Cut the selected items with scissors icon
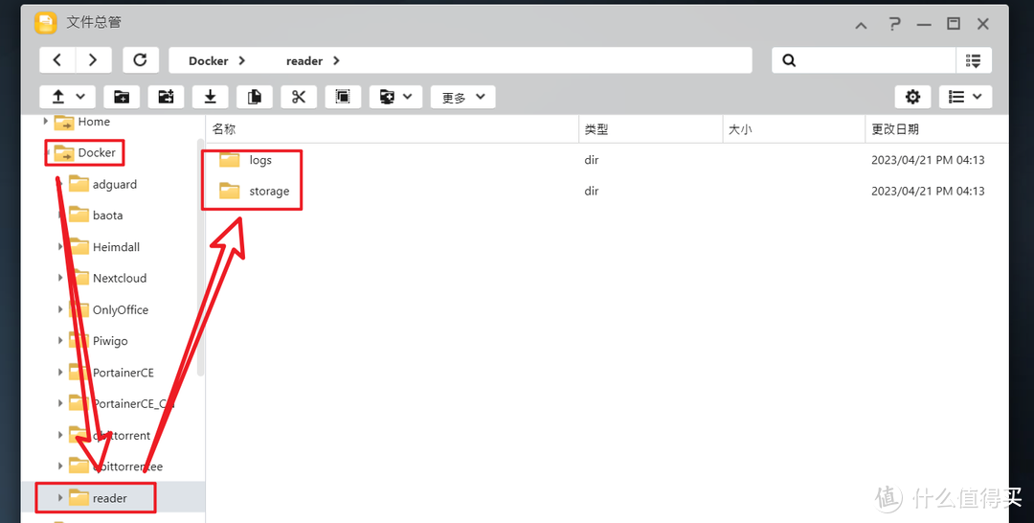Viewport: 1034px width, 523px height. point(299,97)
